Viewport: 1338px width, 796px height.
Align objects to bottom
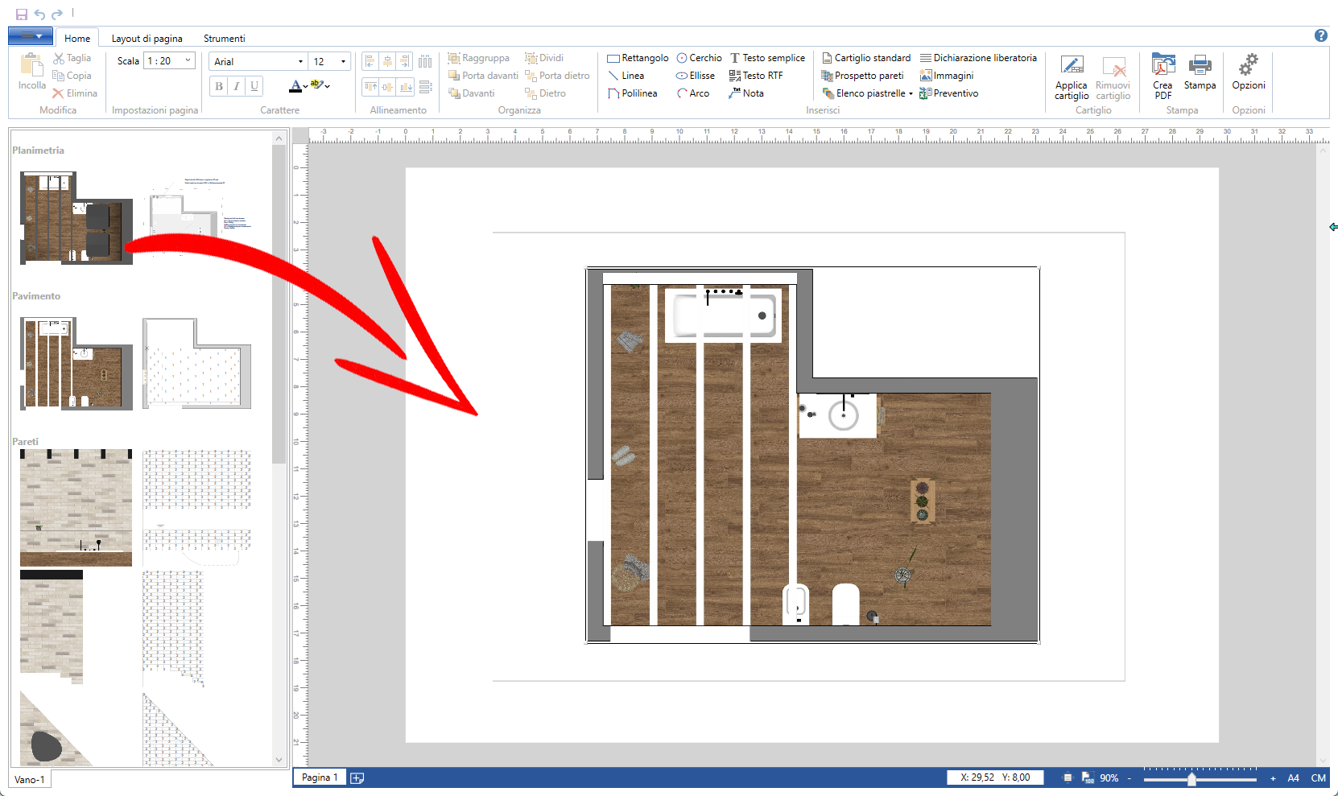[405, 86]
